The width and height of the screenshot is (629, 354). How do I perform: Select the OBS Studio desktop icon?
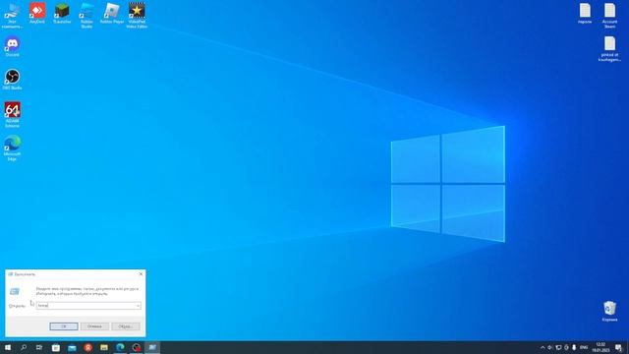(x=12, y=79)
